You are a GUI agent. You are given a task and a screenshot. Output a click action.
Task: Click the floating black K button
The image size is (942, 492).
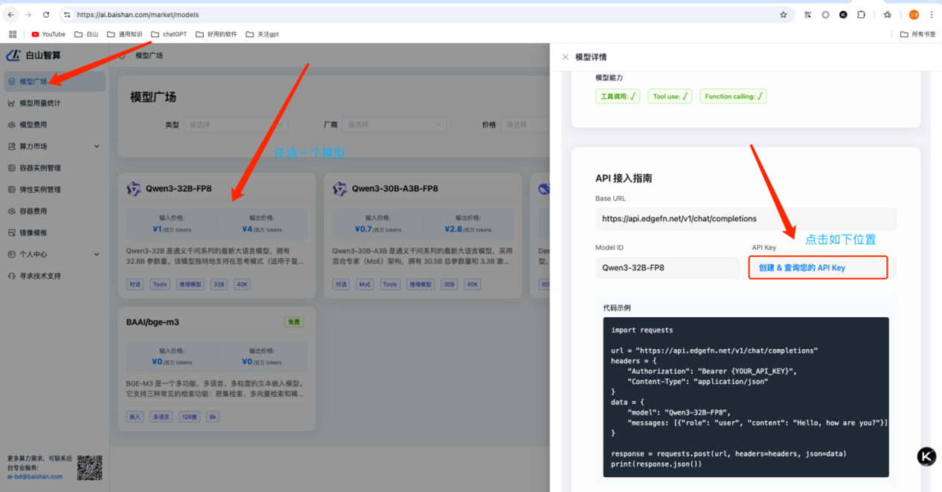(x=926, y=456)
